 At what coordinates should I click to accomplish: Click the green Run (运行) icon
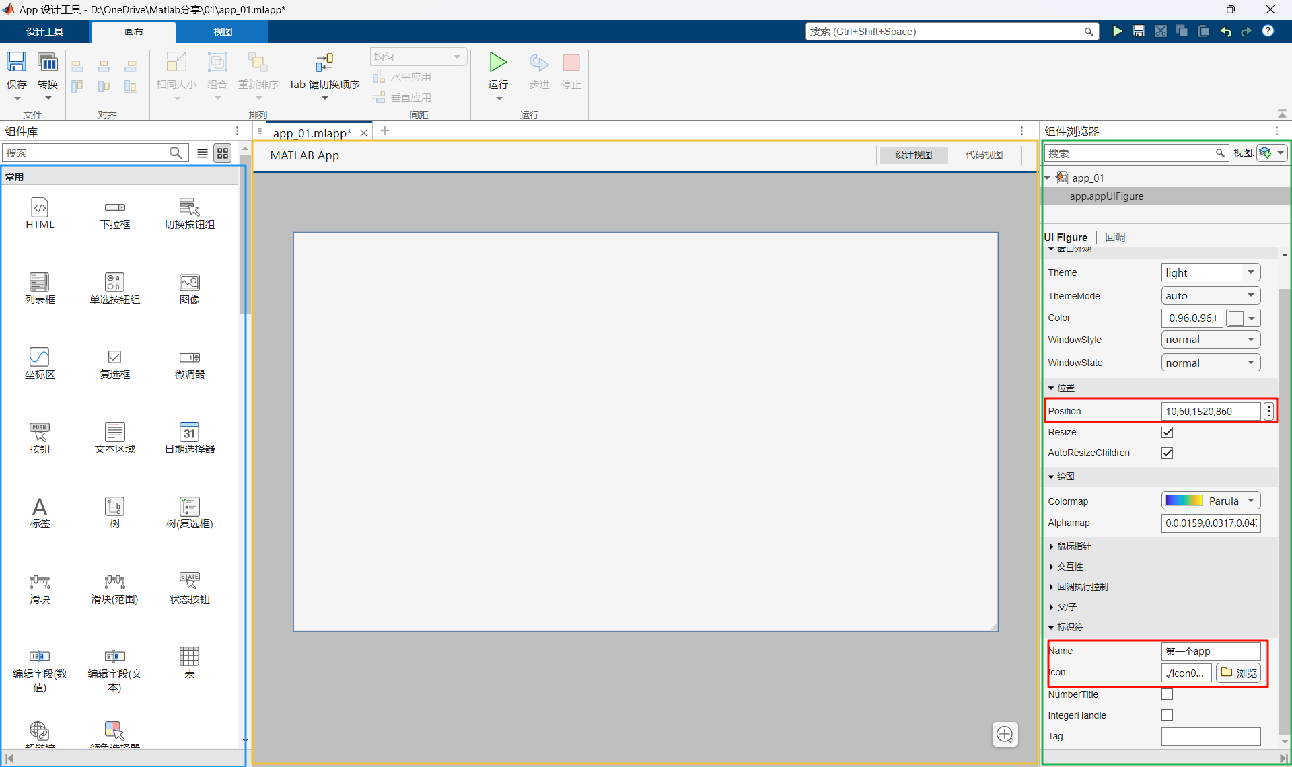[498, 63]
